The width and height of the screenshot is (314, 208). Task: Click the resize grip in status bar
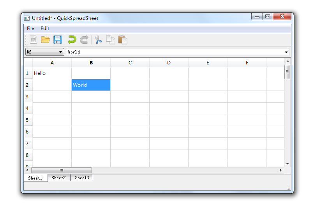tap(289, 188)
